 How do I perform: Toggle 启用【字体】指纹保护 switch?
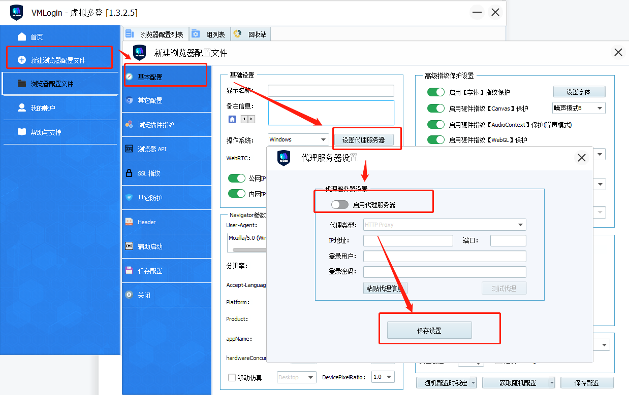click(x=436, y=92)
